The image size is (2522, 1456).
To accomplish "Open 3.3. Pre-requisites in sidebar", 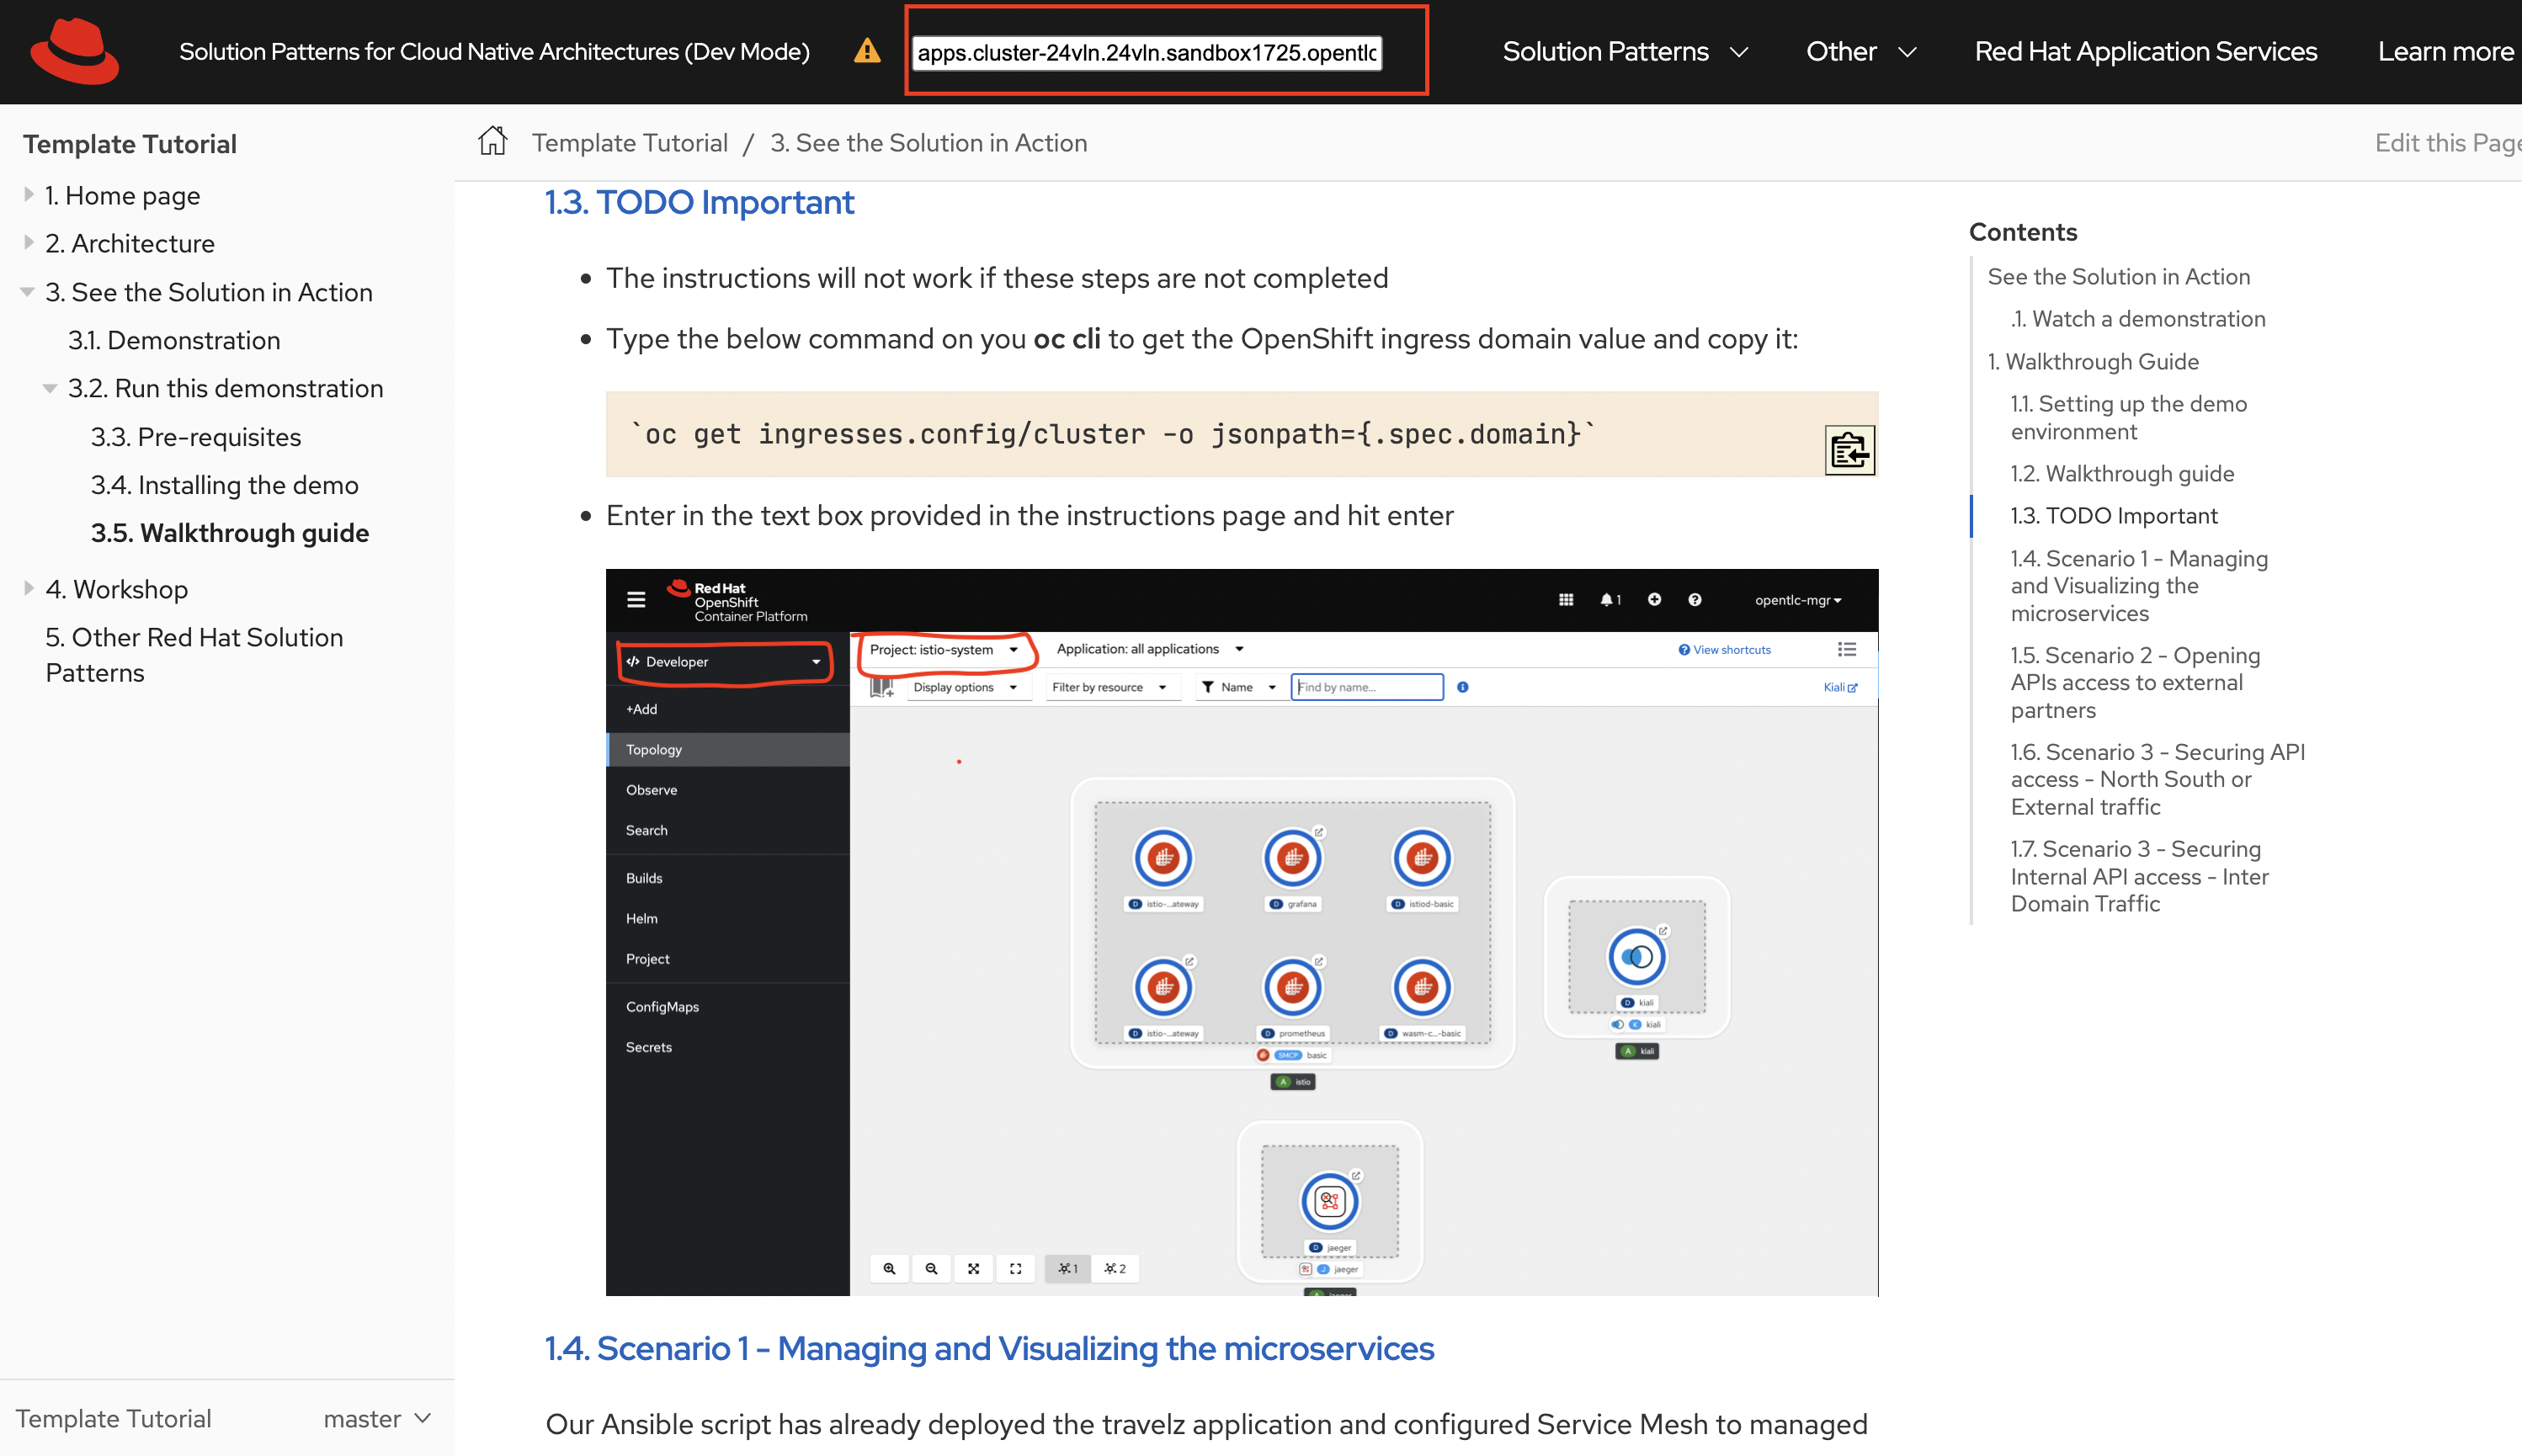I will (x=196, y=437).
